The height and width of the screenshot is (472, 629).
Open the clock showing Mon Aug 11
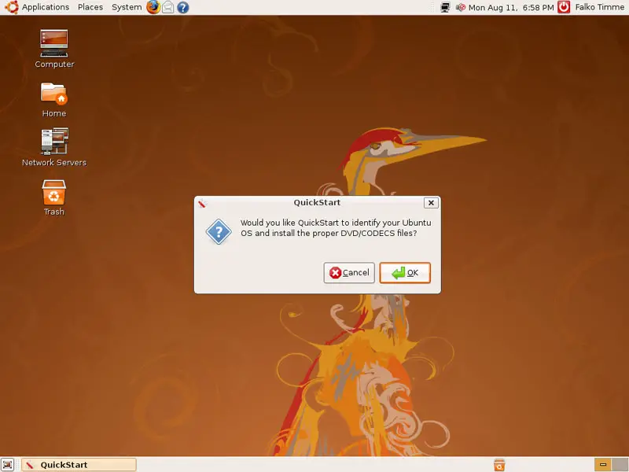click(x=511, y=7)
